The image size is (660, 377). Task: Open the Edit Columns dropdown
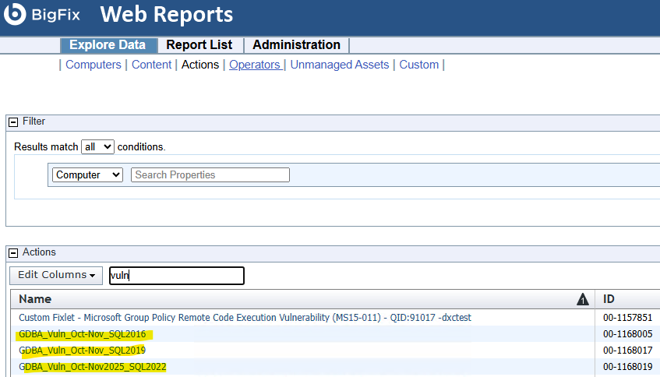point(56,276)
